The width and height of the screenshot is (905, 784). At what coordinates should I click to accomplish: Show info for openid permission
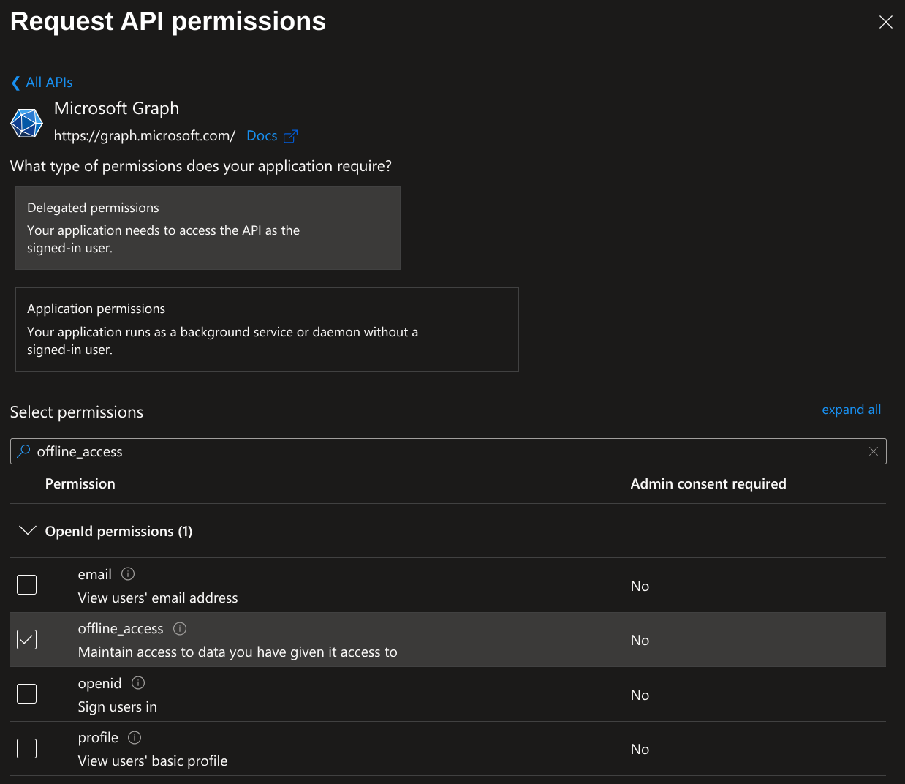pyautogui.click(x=138, y=683)
